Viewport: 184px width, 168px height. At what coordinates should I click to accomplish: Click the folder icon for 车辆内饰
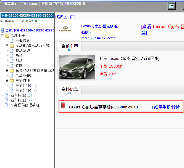(x=12, y=81)
